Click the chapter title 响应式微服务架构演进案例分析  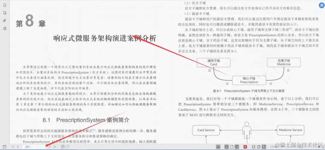pyautogui.click(x=105, y=39)
